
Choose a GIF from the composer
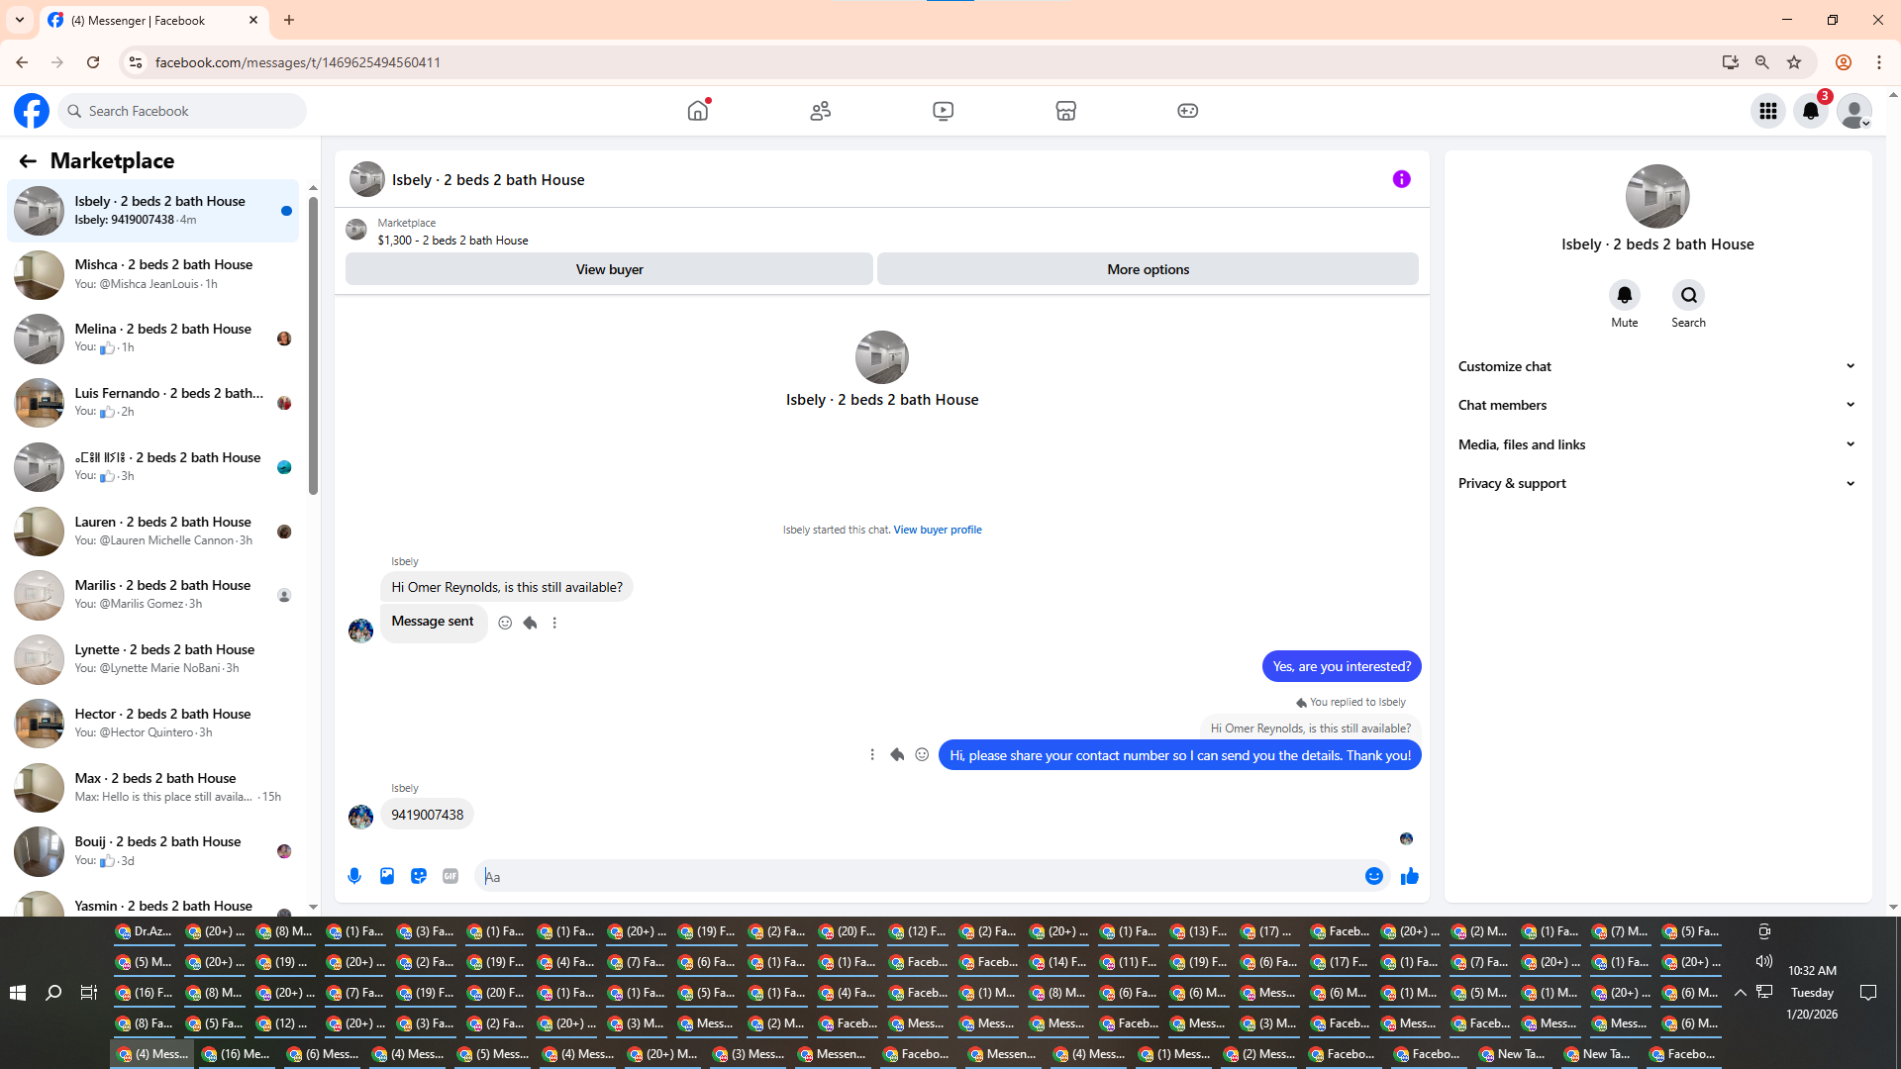[450, 876]
